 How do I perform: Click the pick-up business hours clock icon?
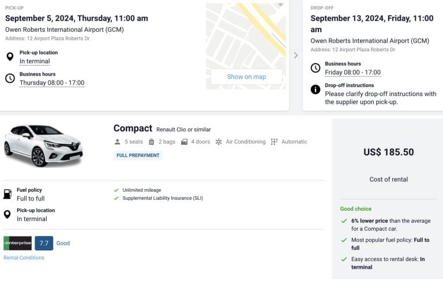[x=10, y=78]
